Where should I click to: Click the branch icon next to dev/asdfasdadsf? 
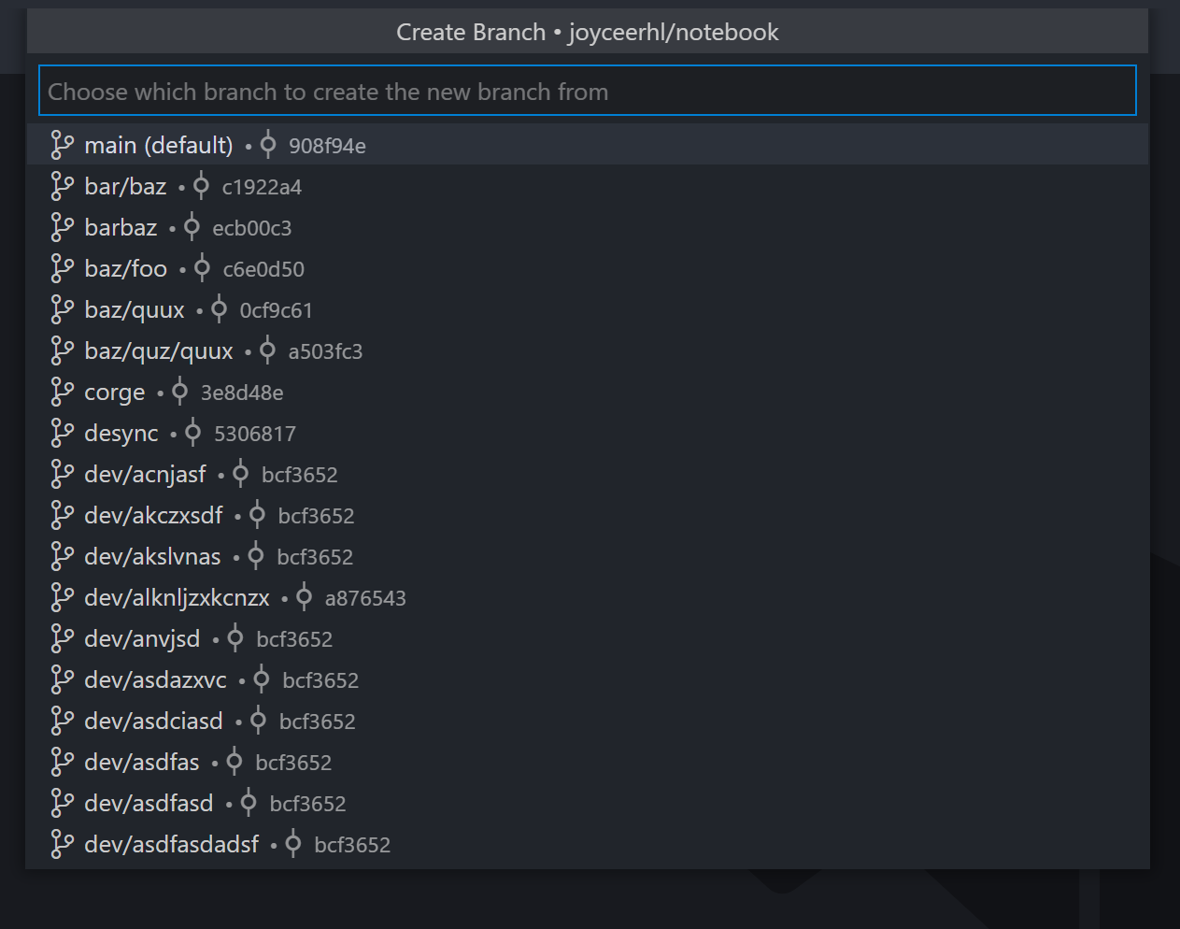point(62,844)
